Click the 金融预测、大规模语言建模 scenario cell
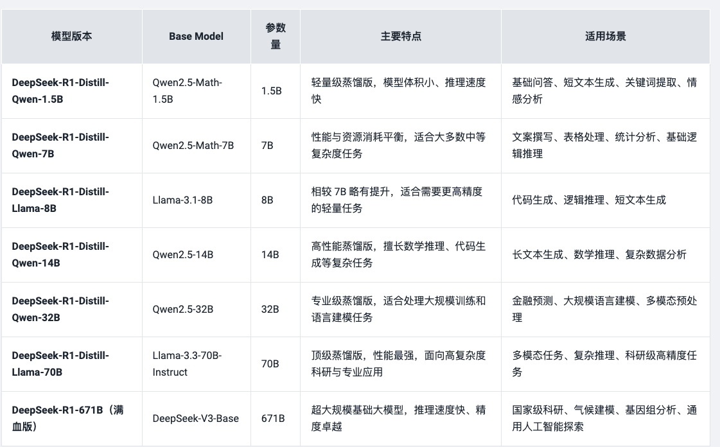This screenshot has width=720, height=447. click(605, 310)
